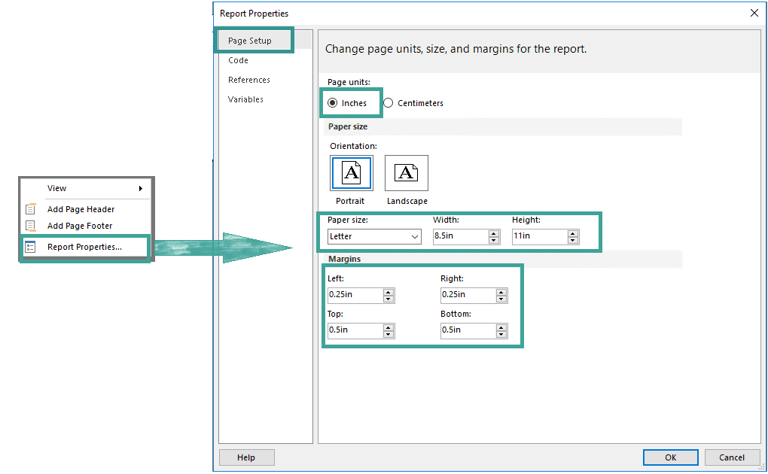
Task: Increase Right margin with up spinner
Action: 501,292
